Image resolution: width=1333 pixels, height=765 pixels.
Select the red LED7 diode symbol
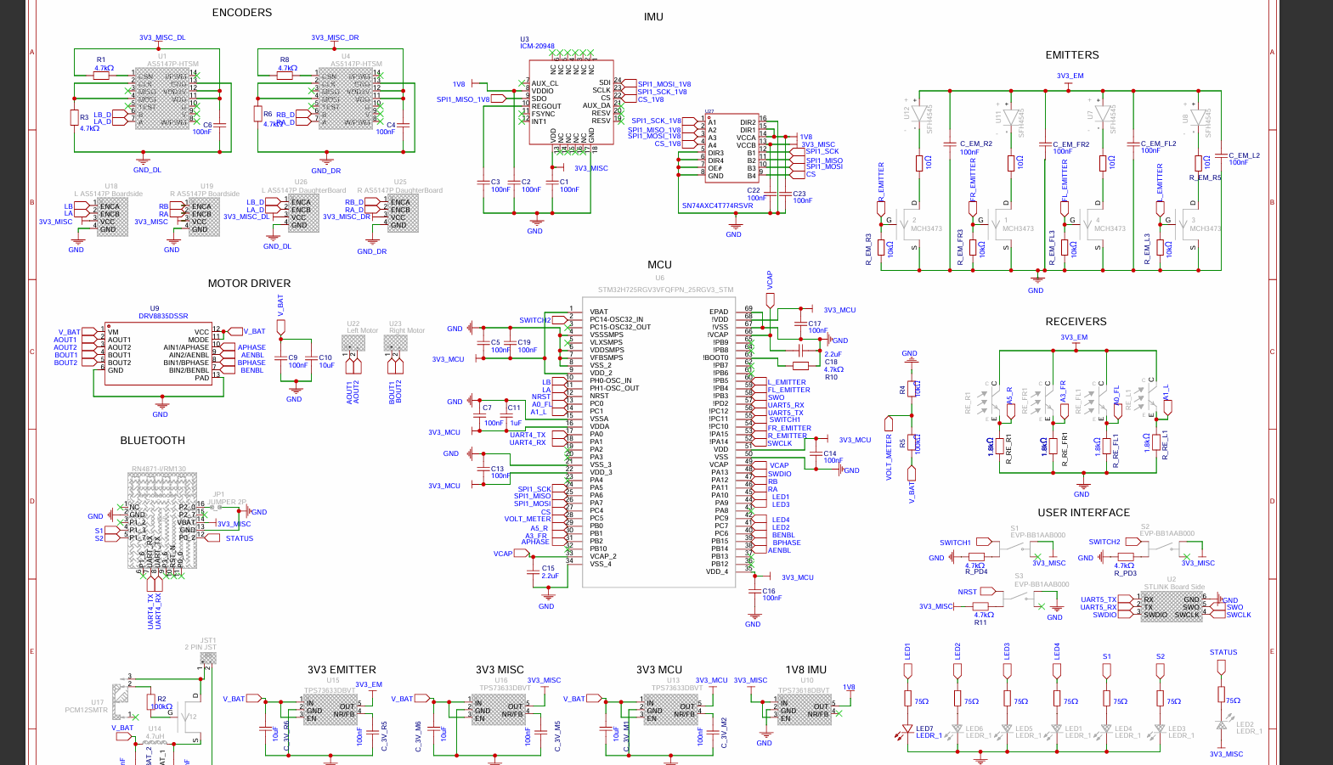pos(907,729)
